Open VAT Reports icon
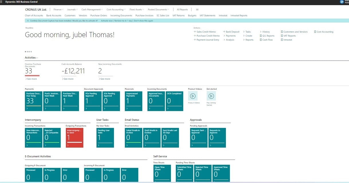 point(282,36)
